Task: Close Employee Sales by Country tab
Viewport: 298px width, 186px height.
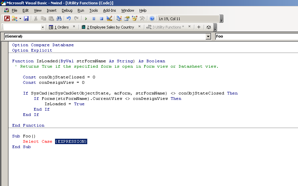Action: 139,26
